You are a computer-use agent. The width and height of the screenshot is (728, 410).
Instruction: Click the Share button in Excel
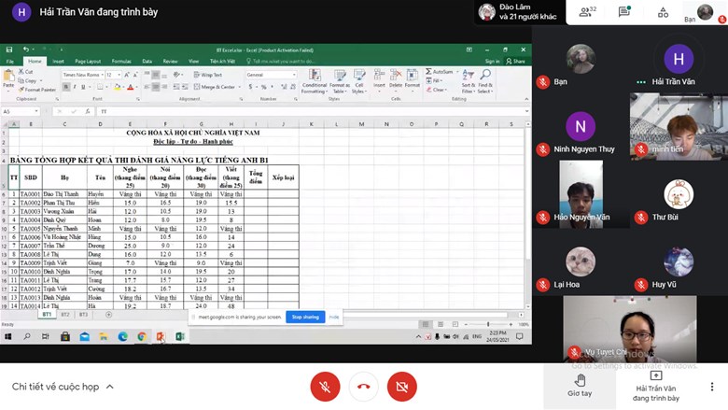point(516,62)
